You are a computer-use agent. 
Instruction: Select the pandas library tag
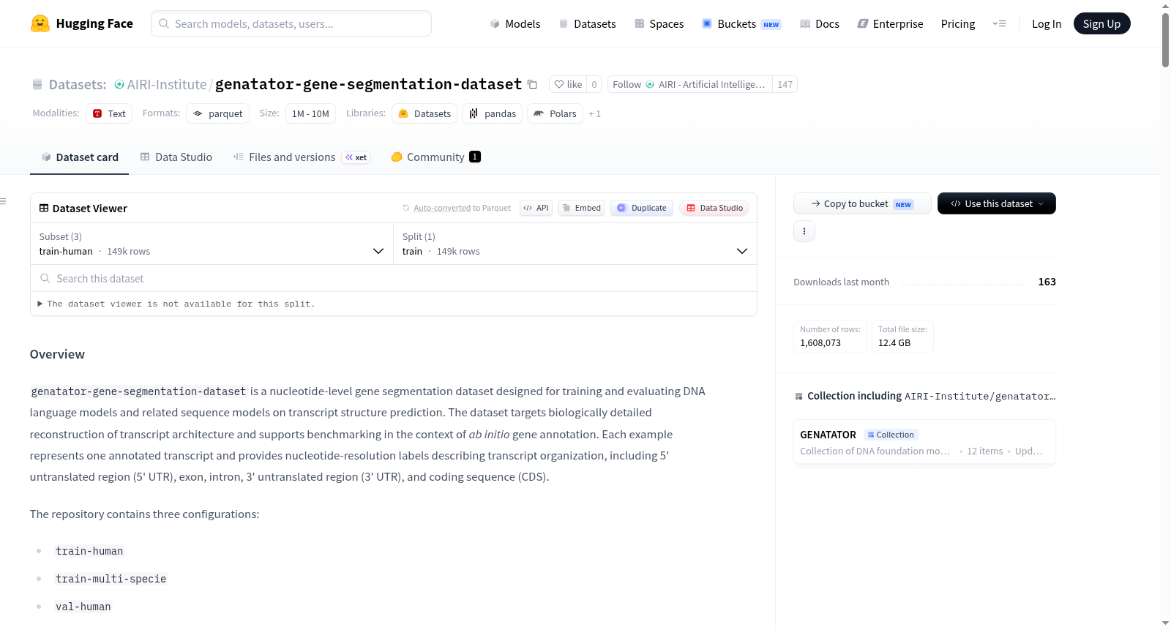(x=493, y=113)
